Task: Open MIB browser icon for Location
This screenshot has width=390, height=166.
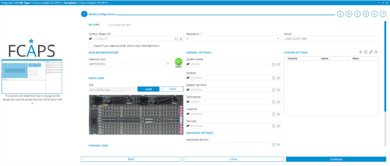Action: pos(273,114)
